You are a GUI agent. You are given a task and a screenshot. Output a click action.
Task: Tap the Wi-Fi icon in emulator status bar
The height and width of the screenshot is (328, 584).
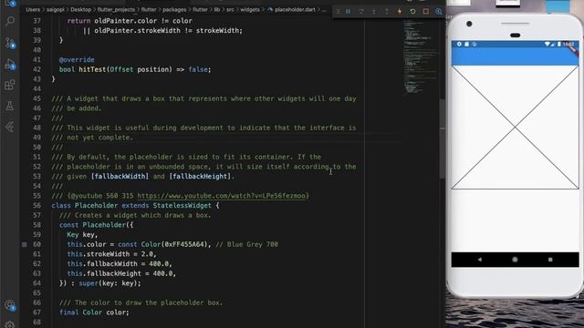[547, 44]
